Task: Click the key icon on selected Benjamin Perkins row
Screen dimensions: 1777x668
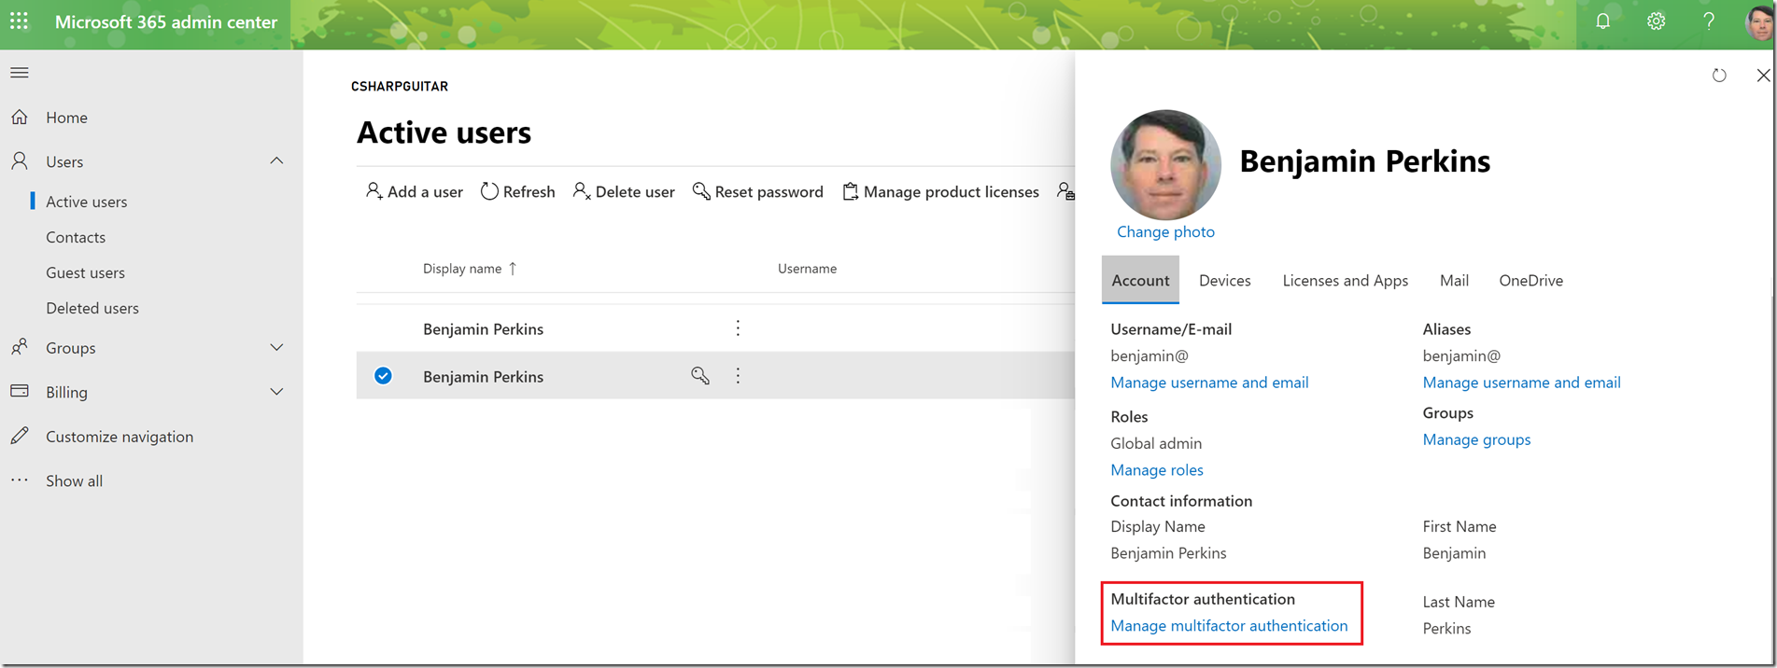Action: point(700,375)
